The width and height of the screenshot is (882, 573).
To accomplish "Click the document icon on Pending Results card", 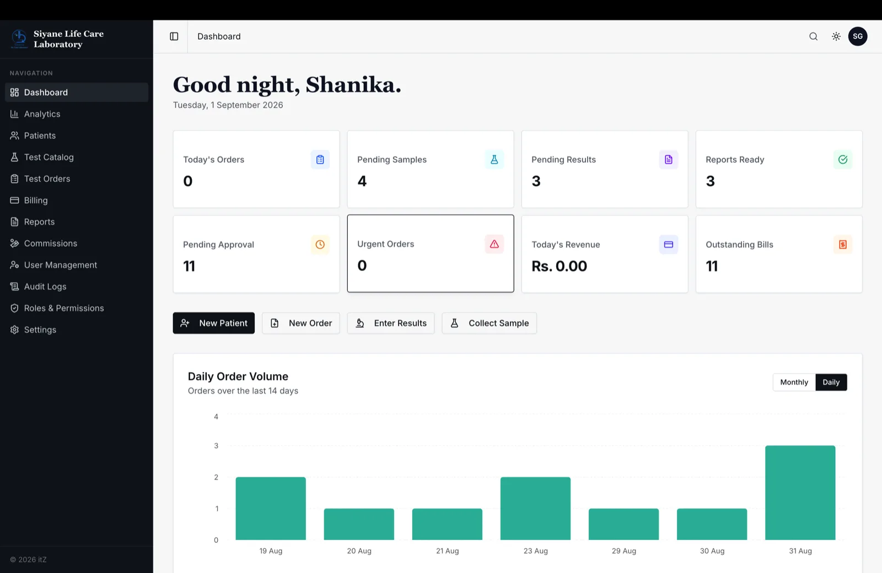I will 669,160.
